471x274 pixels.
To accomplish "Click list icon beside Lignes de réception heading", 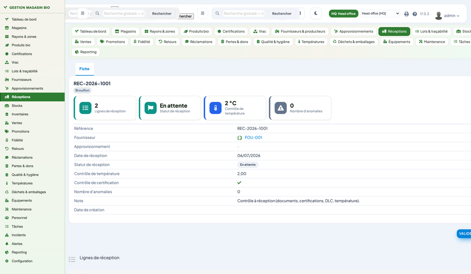I will pos(72,259).
